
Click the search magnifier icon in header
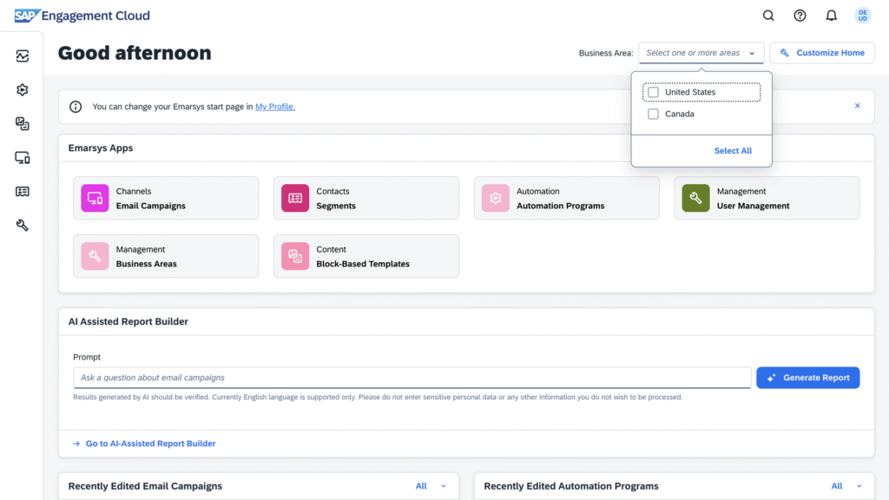[768, 16]
